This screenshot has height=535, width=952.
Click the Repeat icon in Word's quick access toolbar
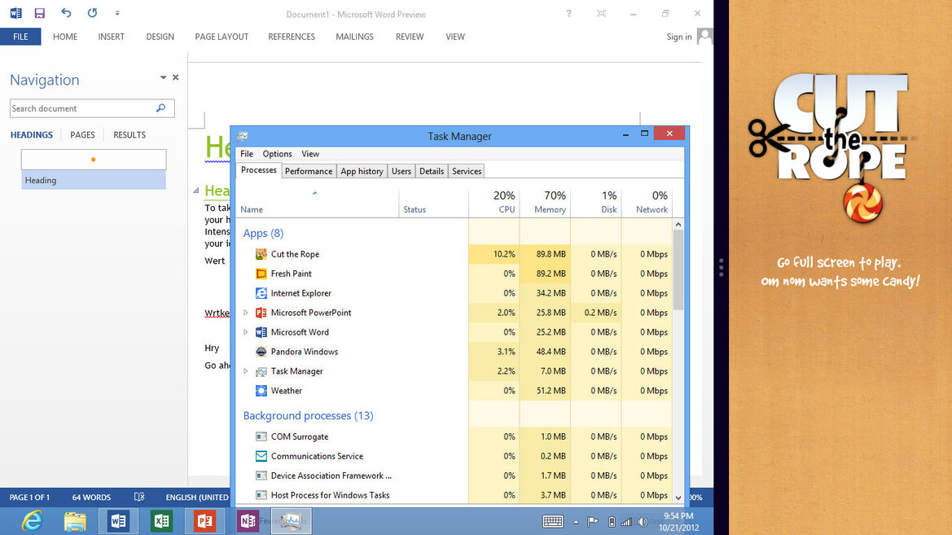coord(92,13)
